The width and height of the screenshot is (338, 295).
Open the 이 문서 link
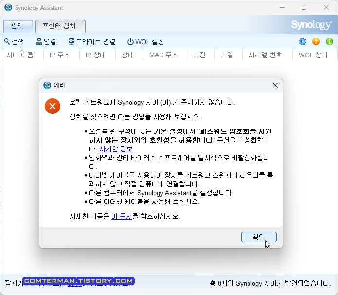(x=122, y=216)
